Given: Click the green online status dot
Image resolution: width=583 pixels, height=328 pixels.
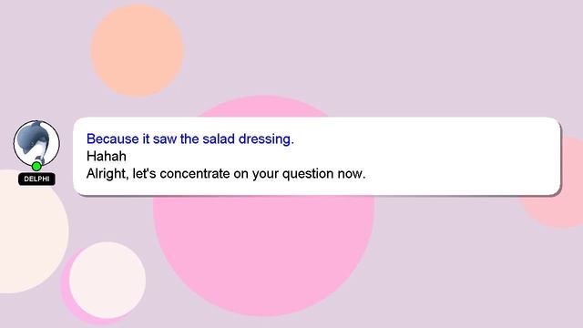Looking at the screenshot, I should (36, 166).
